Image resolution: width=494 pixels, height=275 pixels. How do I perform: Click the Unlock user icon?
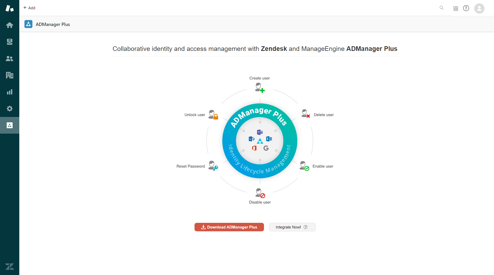click(x=213, y=115)
